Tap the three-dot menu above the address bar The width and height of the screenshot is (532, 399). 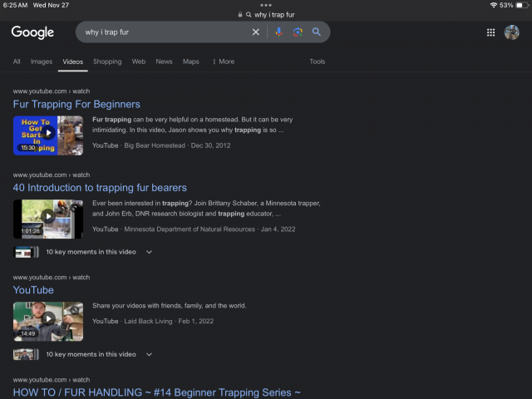click(266, 5)
